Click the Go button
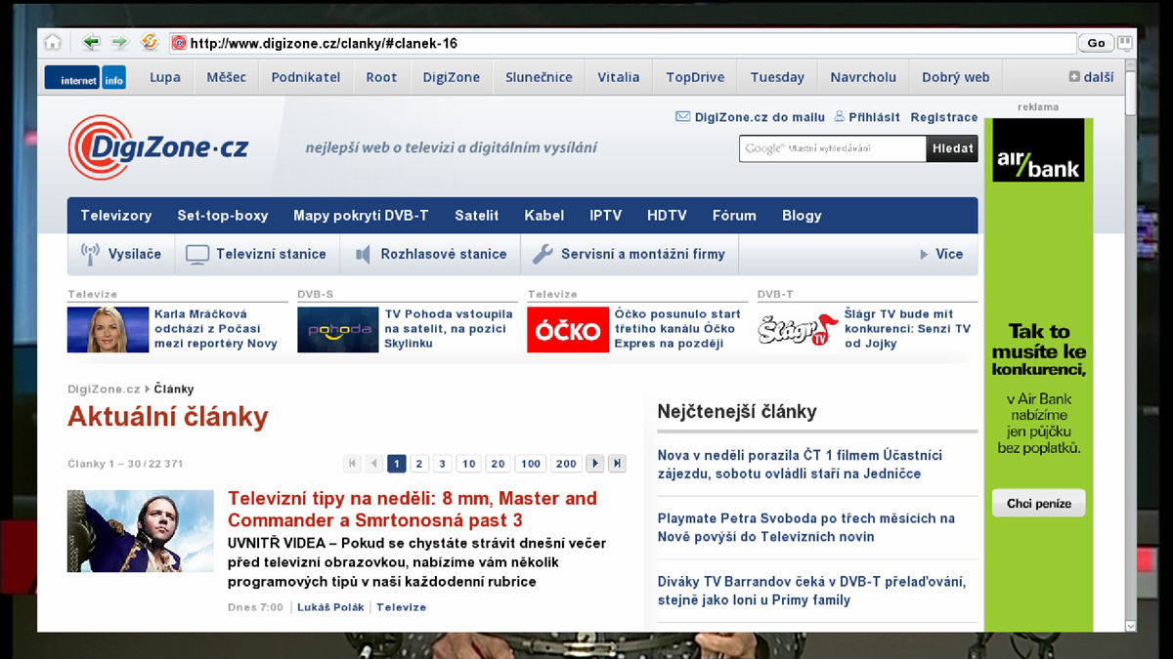1173x659 pixels. pyautogui.click(x=1096, y=43)
